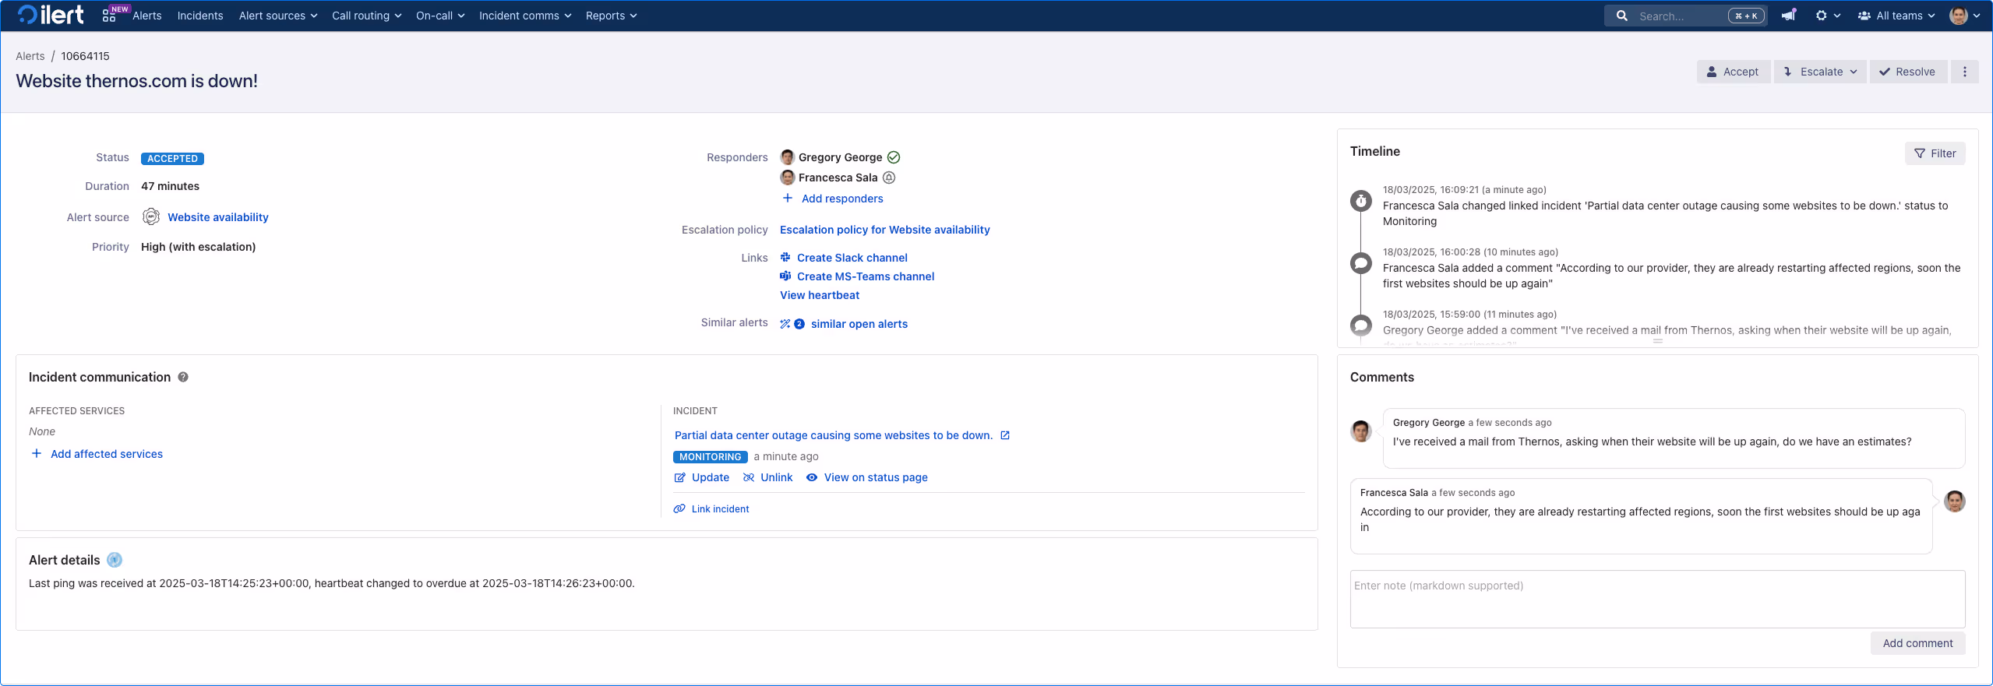Click the plus icon beside Add affected services
1993x686 pixels.
(x=36, y=453)
